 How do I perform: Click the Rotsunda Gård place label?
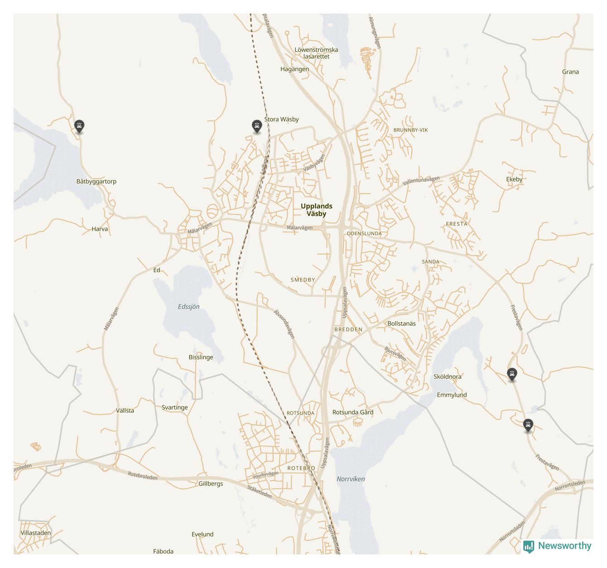click(x=353, y=412)
